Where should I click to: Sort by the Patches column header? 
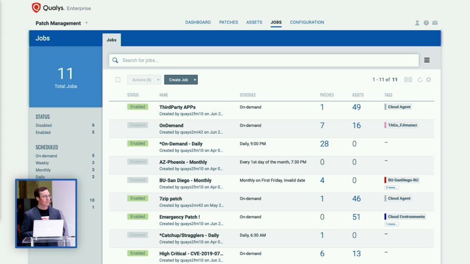pyautogui.click(x=327, y=95)
